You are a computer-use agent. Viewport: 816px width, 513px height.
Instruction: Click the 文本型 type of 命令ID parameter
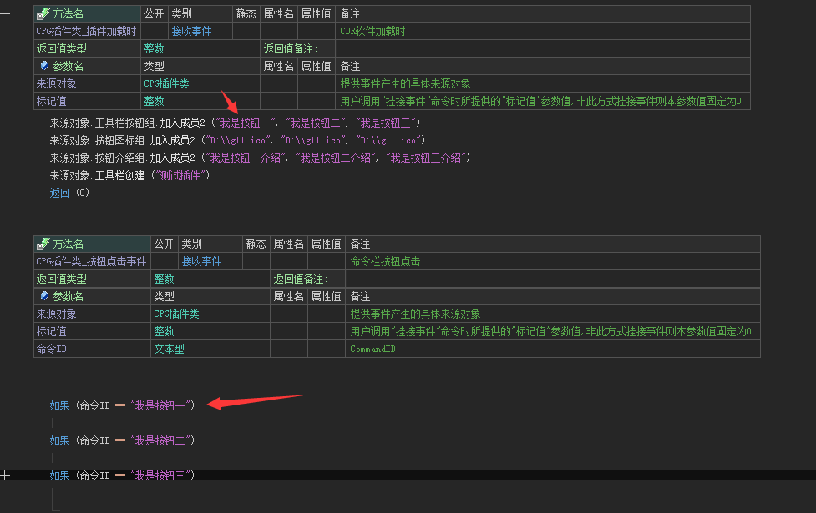coord(169,349)
